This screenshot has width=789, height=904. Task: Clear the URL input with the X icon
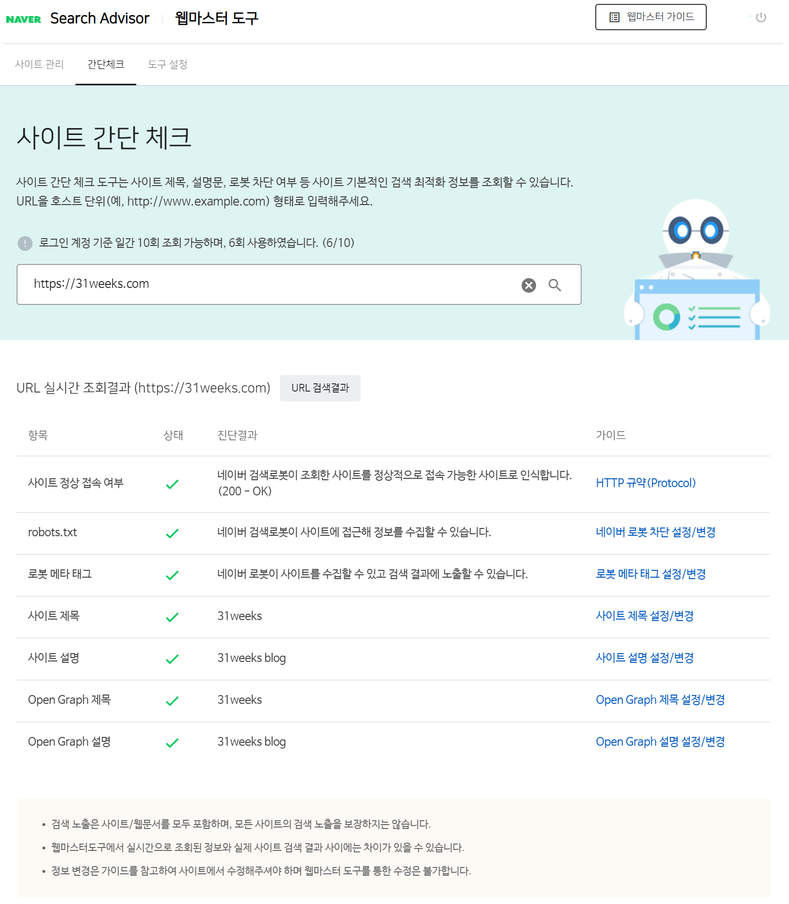529,285
